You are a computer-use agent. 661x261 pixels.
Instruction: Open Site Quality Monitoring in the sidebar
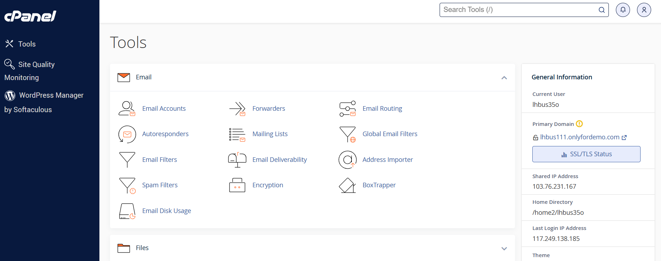click(x=30, y=71)
